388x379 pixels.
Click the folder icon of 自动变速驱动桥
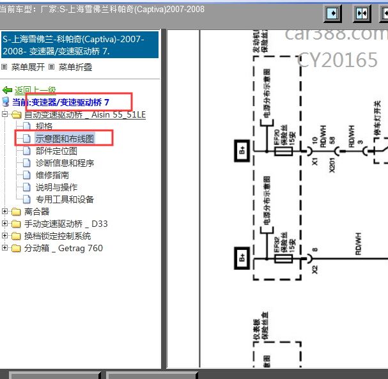(x=17, y=115)
